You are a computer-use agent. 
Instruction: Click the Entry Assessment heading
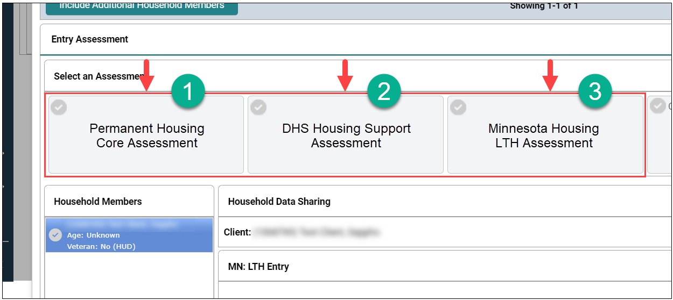90,39
